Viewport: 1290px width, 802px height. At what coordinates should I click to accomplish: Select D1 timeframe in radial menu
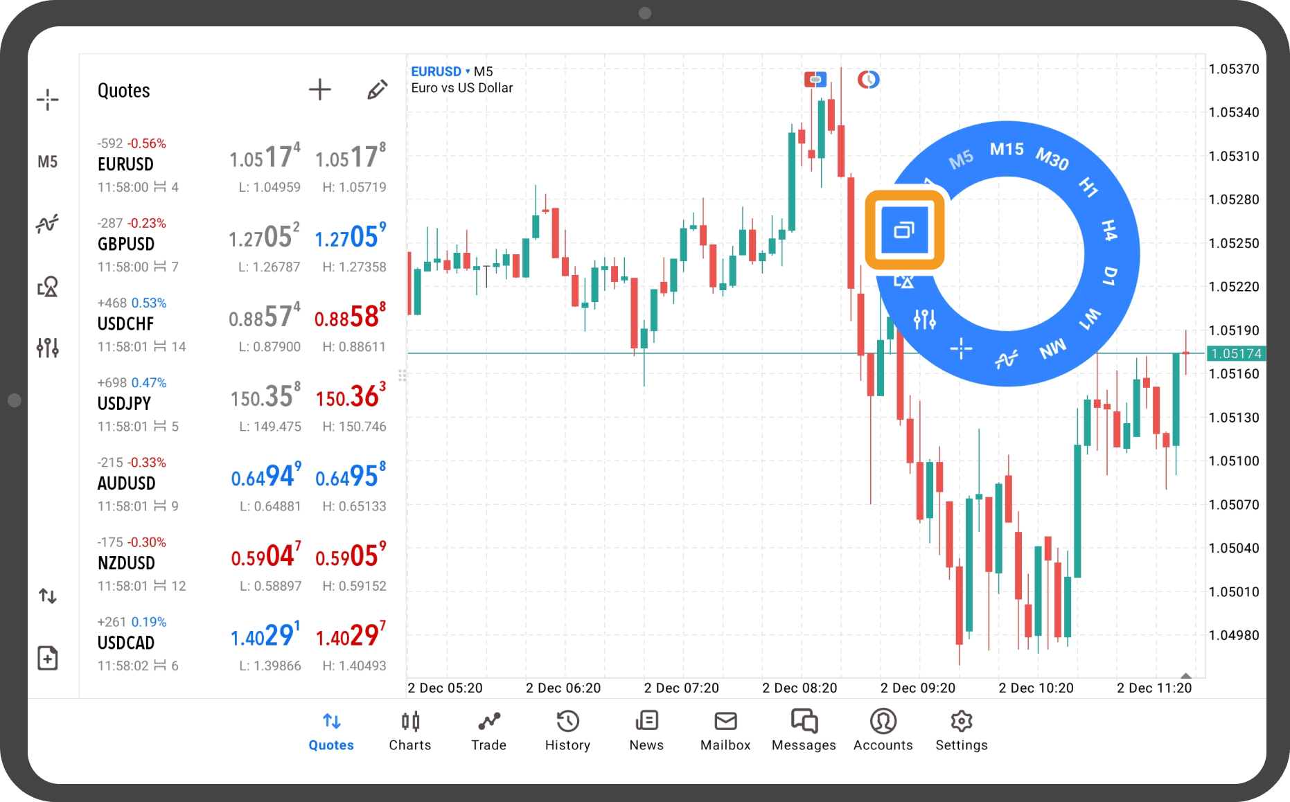point(1110,276)
